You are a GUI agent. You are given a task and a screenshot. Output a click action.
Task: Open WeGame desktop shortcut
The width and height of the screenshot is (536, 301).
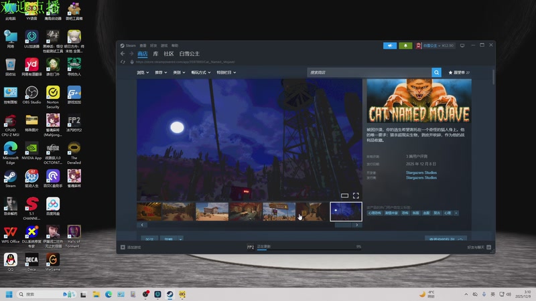tap(53, 262)
